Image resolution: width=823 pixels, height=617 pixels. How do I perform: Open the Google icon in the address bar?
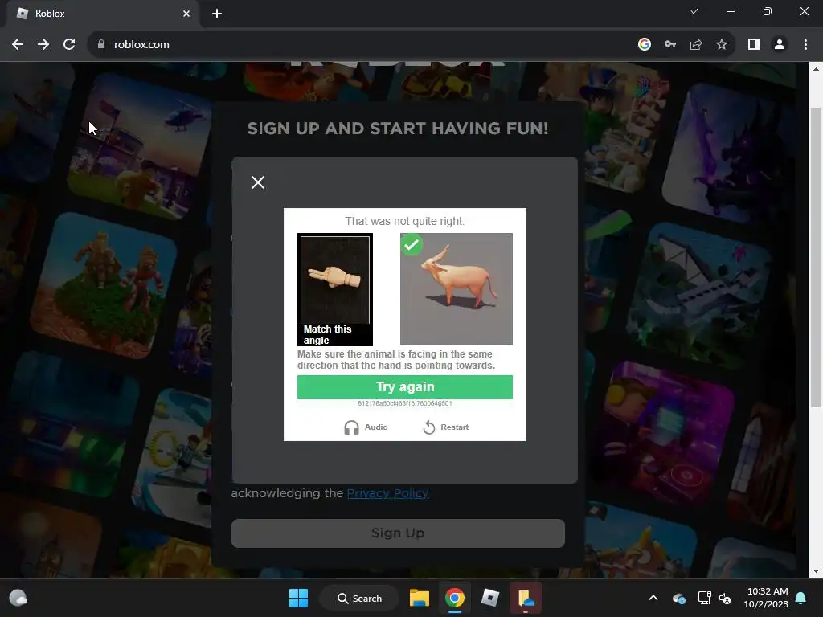click(x=644, y=45)
